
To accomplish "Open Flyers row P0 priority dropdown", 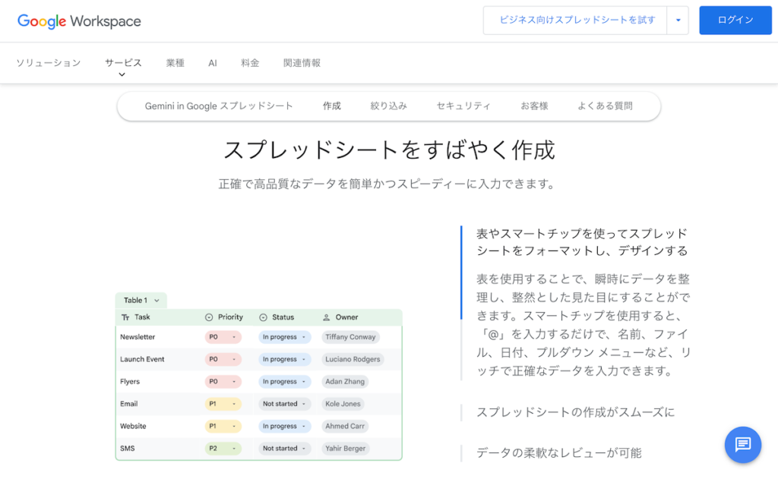I will [223, 382].
